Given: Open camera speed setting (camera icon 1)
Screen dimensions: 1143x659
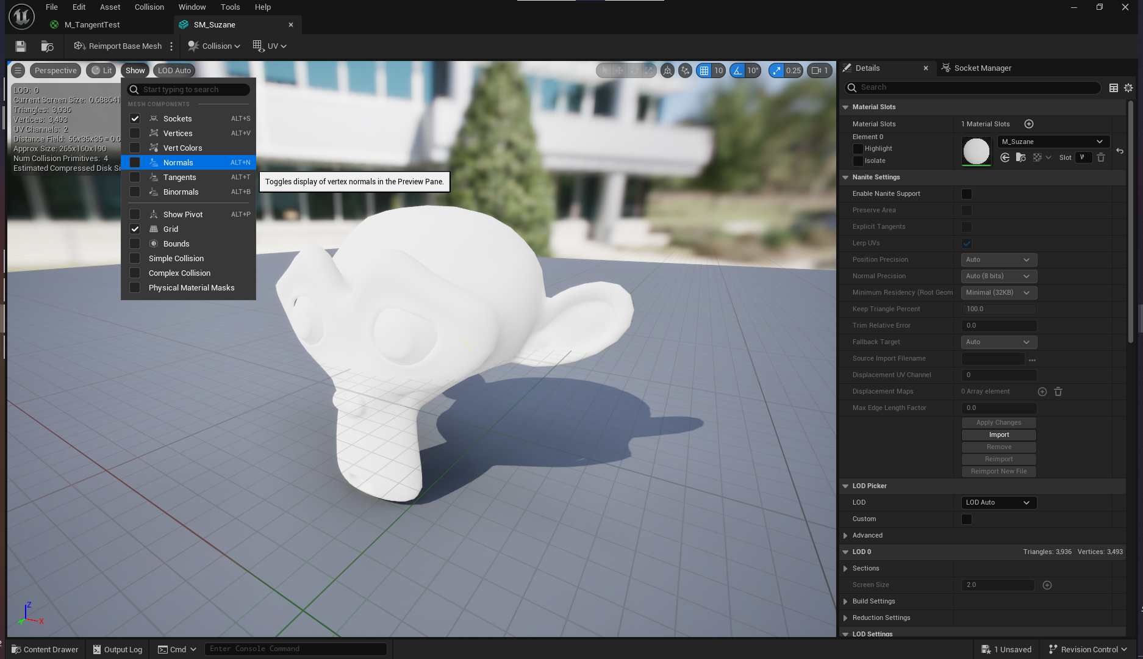Looking at the screenshot, I should point(820,71).
